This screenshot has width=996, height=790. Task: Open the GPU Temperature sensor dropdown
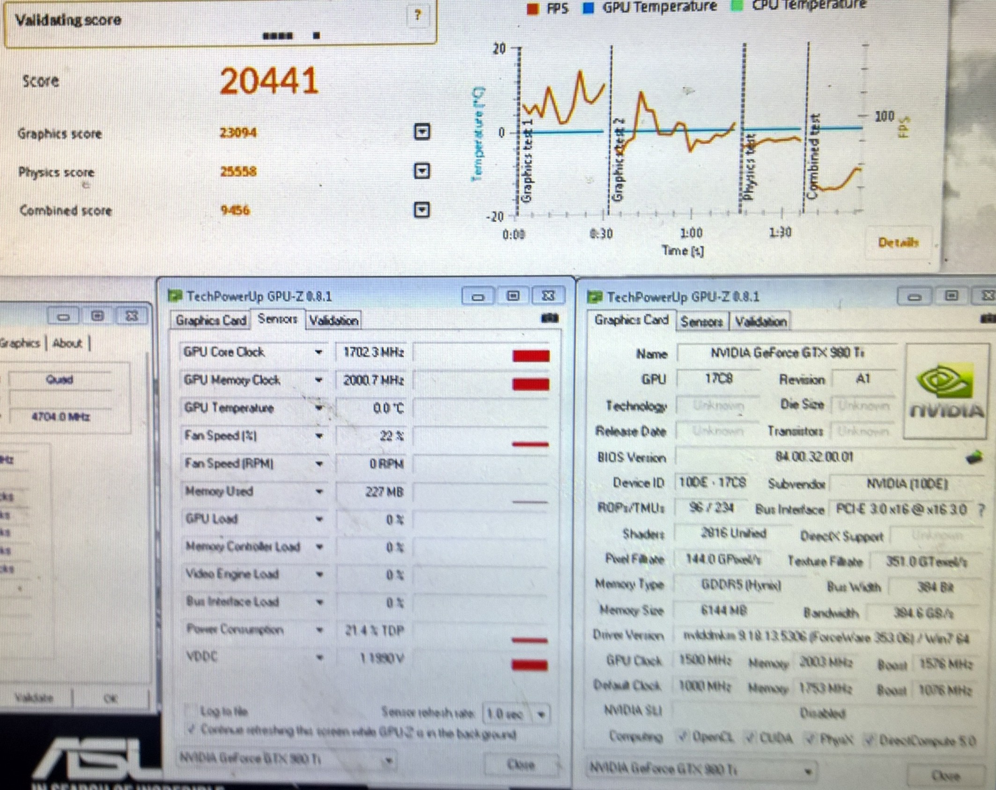coord(319,408)
